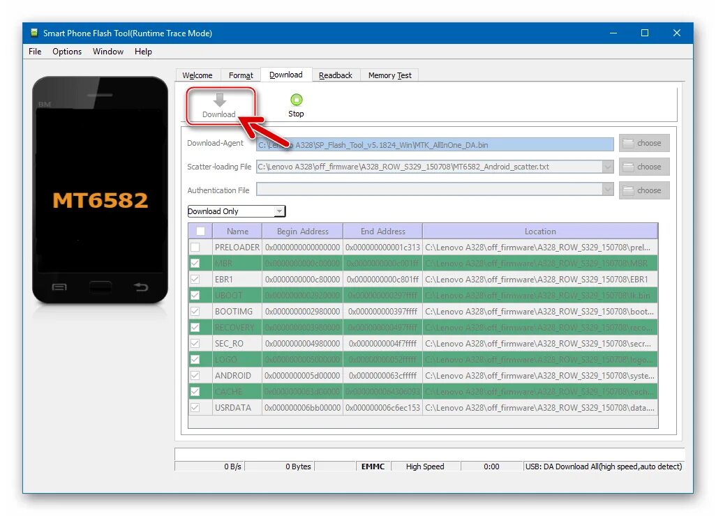Click the Begin Address column header
Screen dimensions: 716x516
pyautogui.click(x=303, y=232)
